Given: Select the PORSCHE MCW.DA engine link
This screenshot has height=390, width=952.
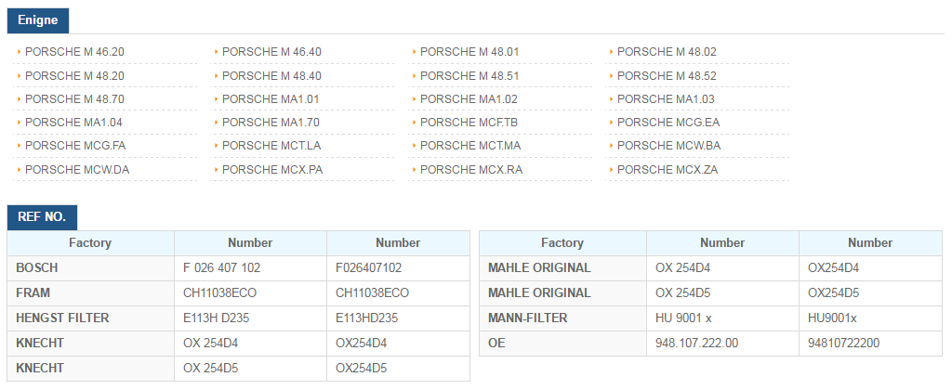Looking at the screenshot, I should point(77,170).
